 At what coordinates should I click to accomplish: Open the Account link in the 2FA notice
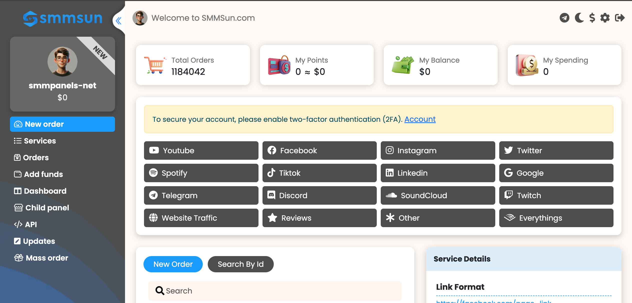tap(420, 119)
